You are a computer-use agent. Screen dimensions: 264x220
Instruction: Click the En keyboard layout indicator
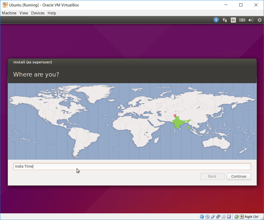(x=233, y=20)
